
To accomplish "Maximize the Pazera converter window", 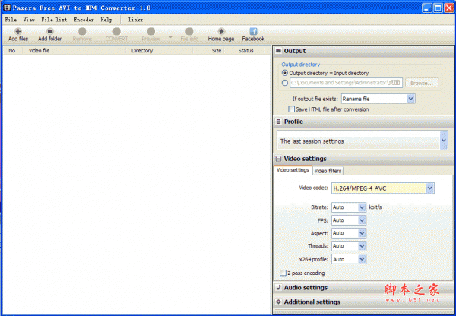I will (438, 8).
